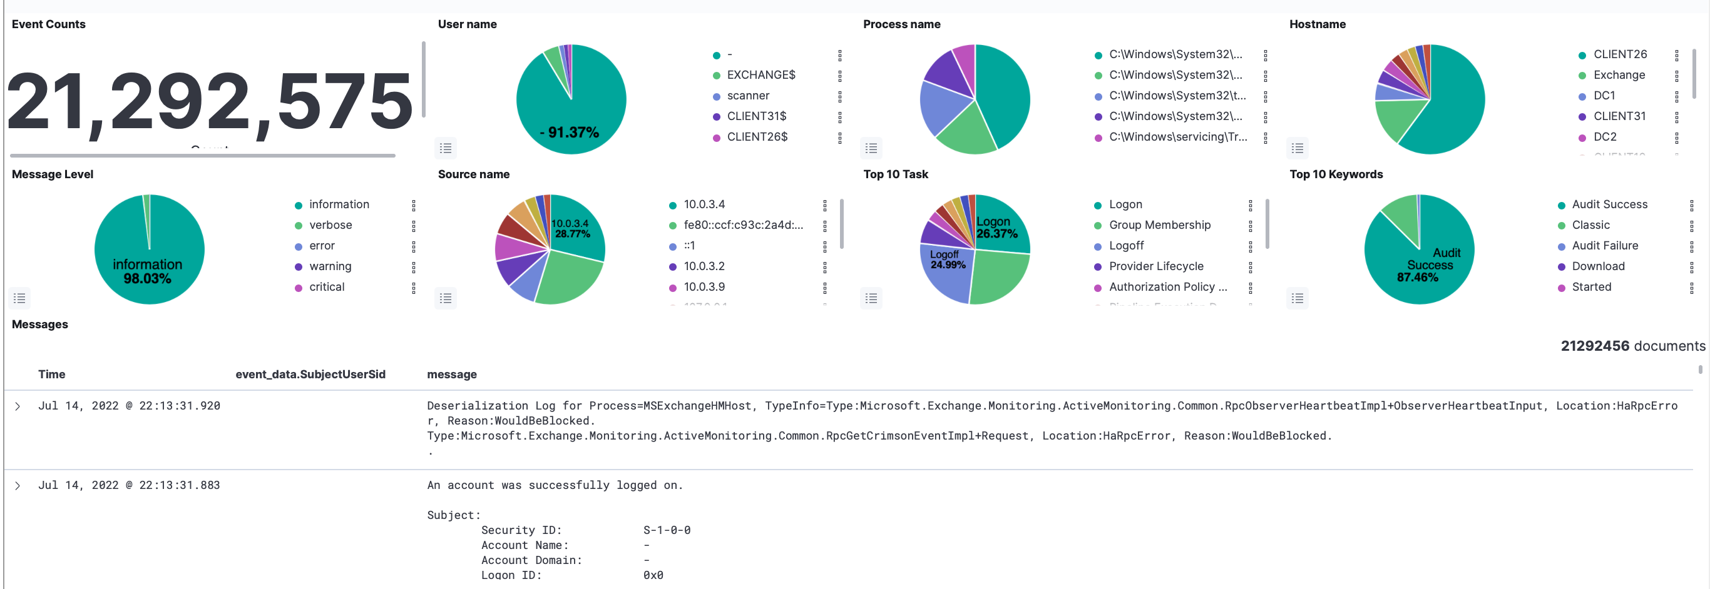Image resolution: width=1710 pixels, height=589 pixels.
Task: Open options for the scanner legend entry
Action: coord(840,96)
